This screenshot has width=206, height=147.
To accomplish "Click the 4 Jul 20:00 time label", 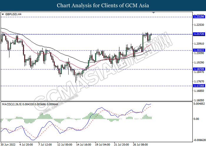I will pyautogui.click(x=26, y=145).
